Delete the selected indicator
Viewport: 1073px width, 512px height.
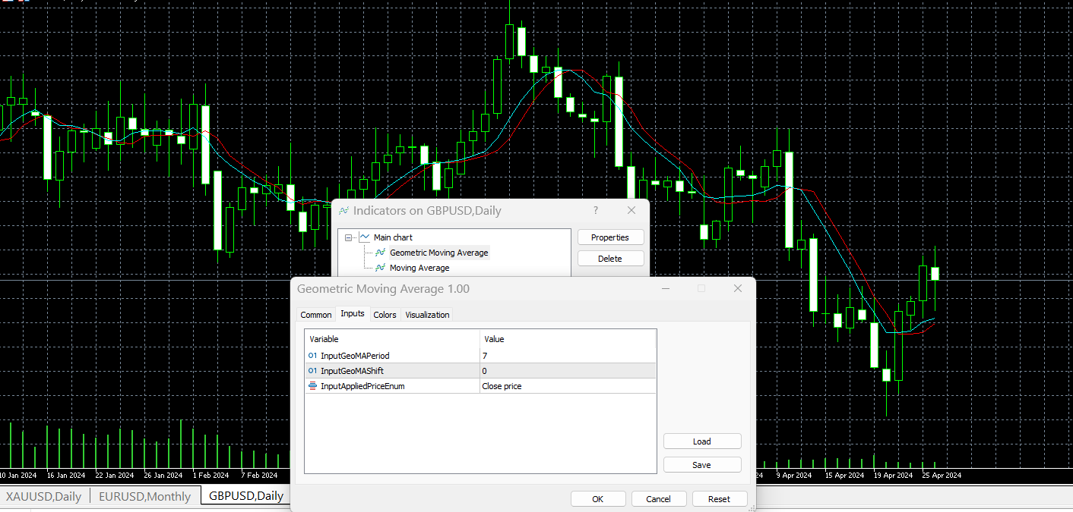pos(610,258)
